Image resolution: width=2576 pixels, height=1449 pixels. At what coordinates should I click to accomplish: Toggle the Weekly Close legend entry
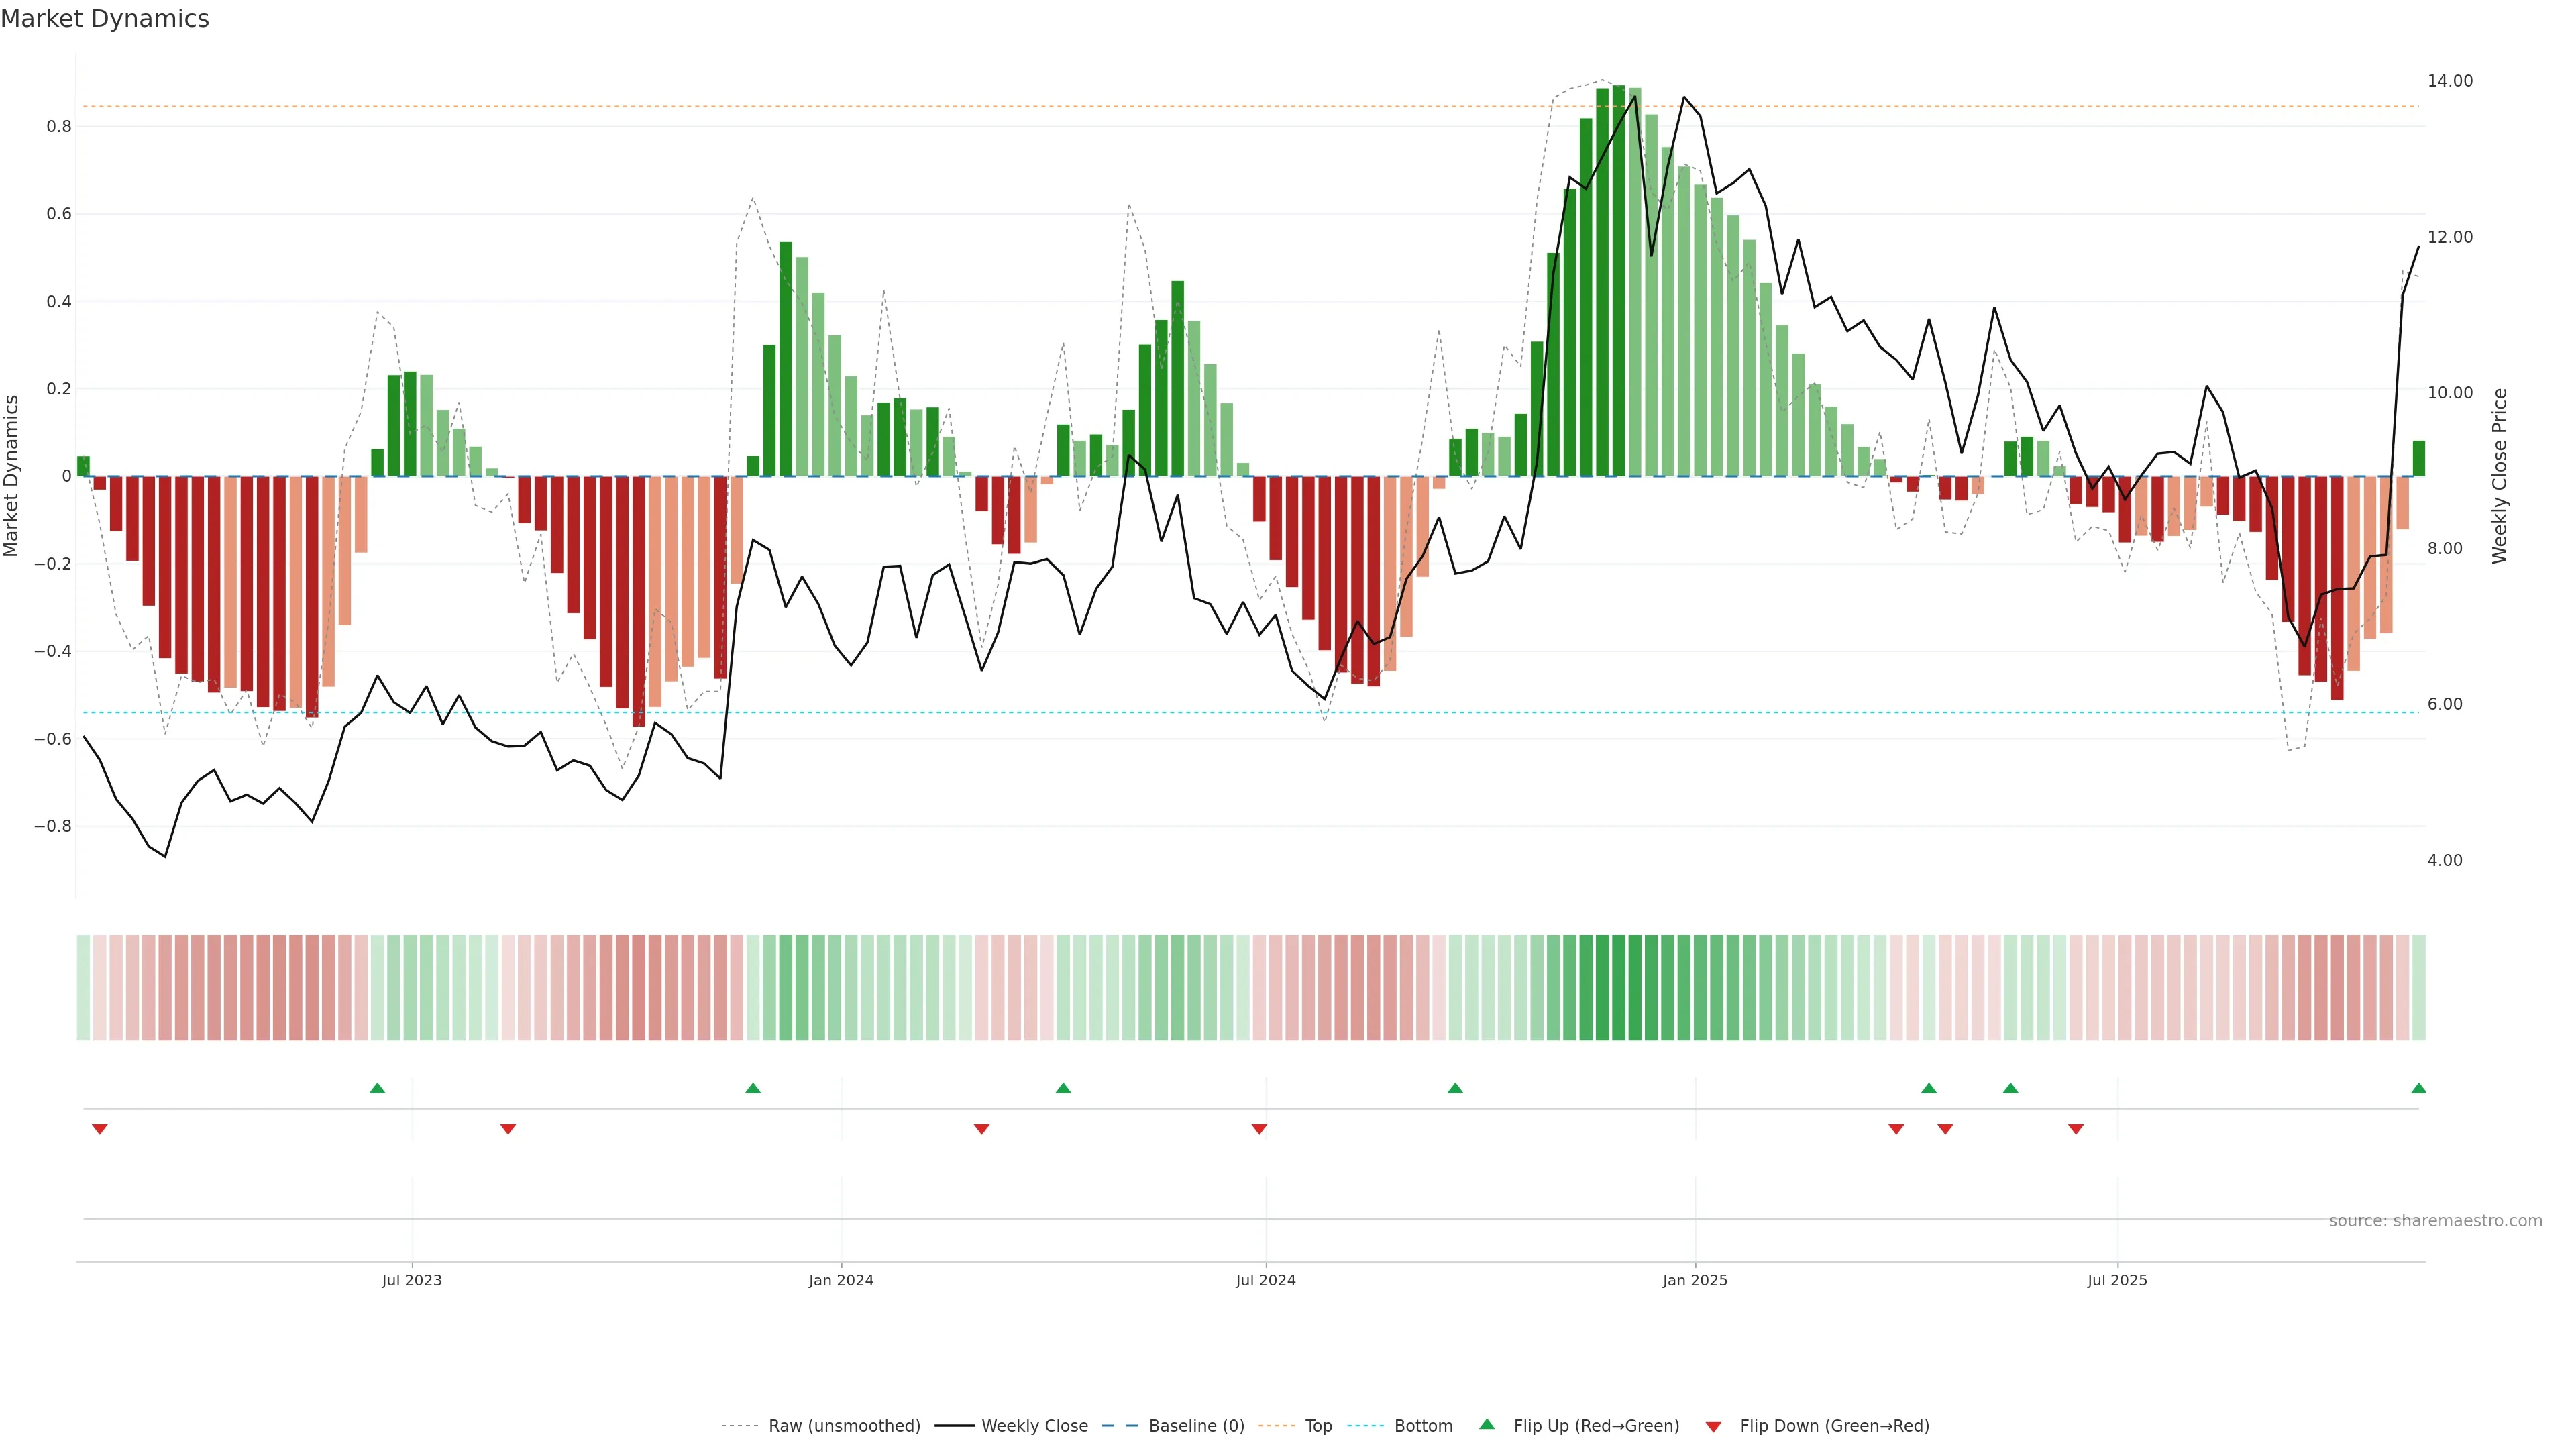click(1034, 1426)
